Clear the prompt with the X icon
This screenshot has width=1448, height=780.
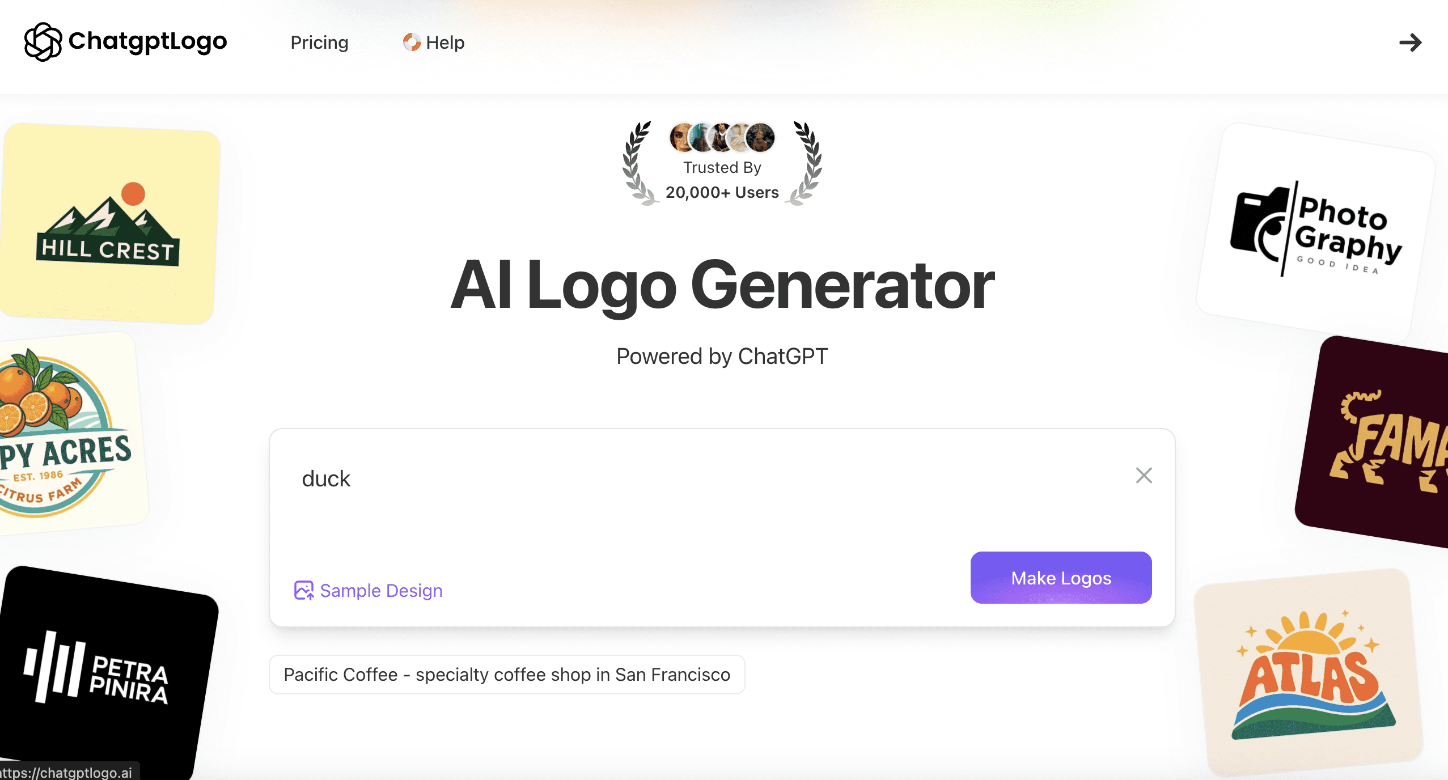[1144, 476]
